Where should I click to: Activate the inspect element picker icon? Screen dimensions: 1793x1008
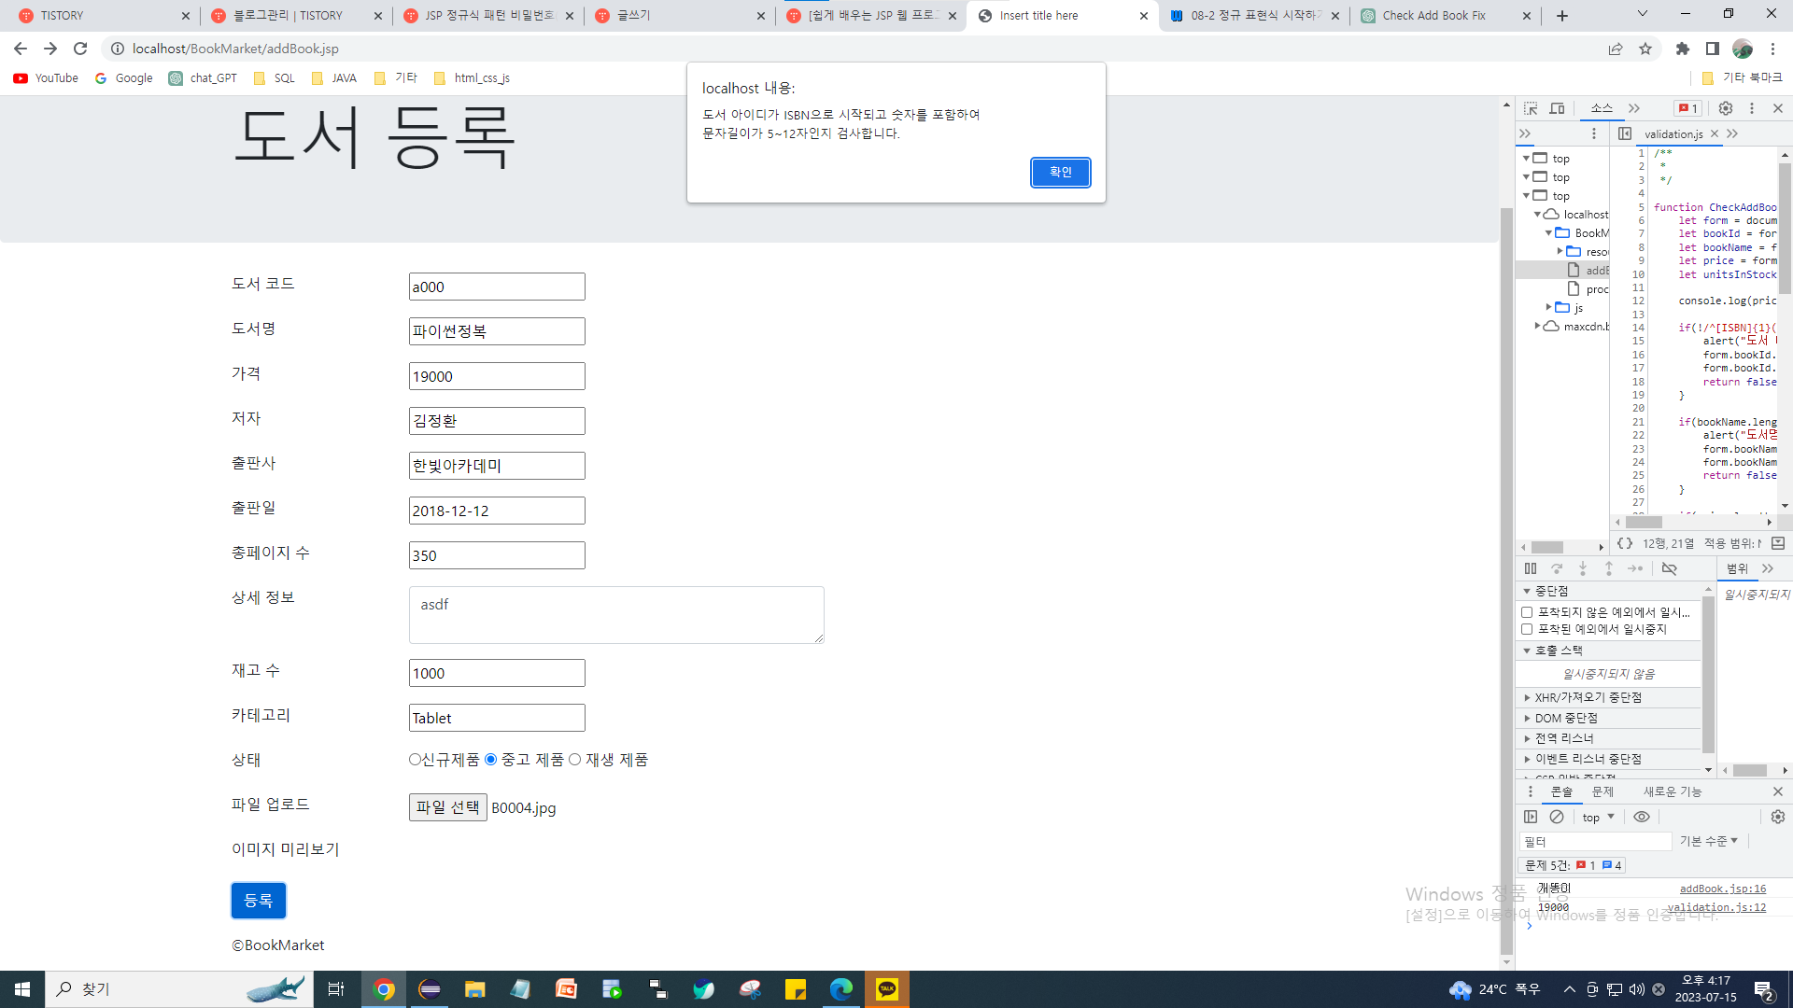coord(1530,108)
